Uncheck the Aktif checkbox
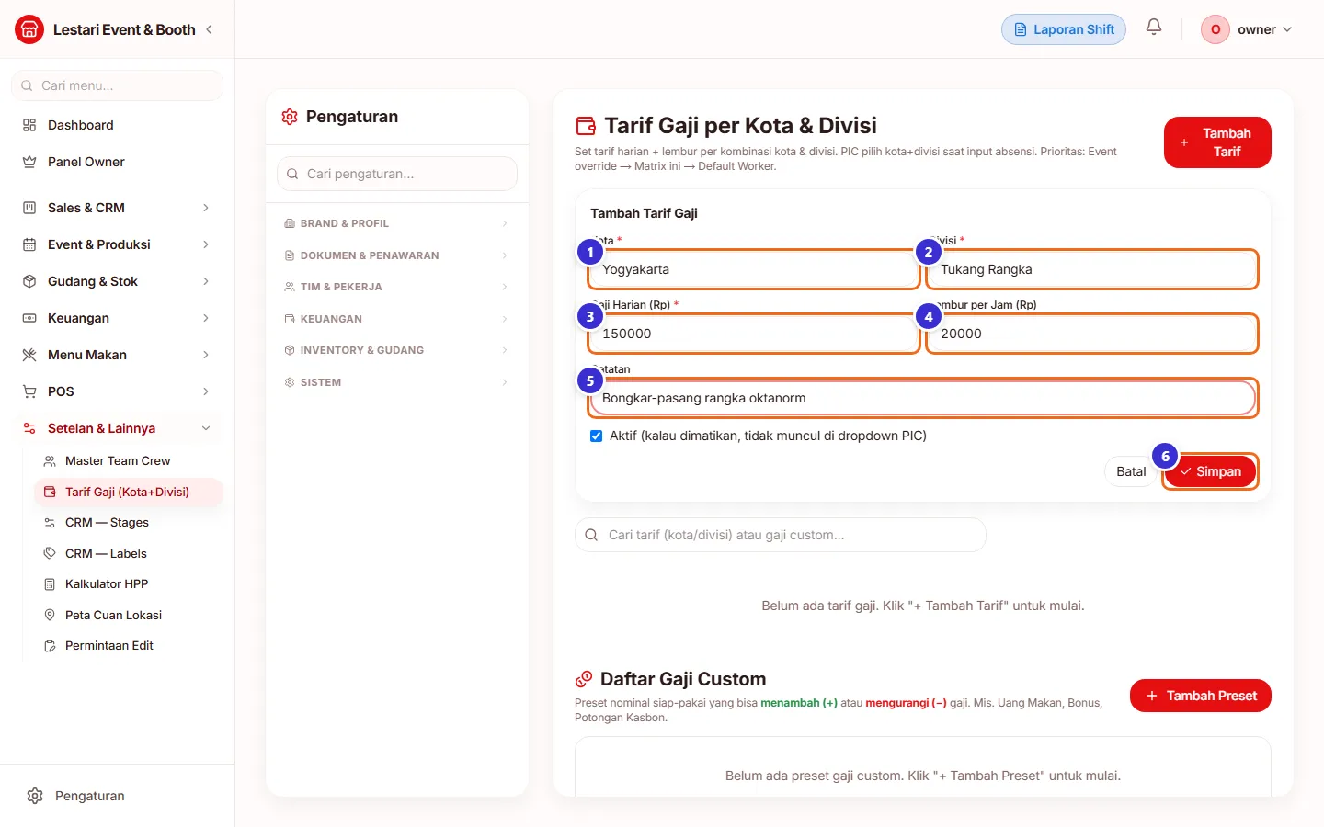This screenshot has height=827, width=1324. click(596, 436)
